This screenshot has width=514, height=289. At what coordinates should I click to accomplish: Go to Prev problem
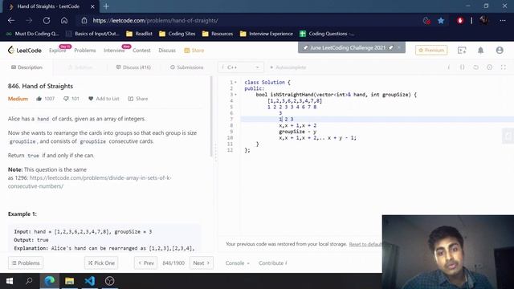(145, 263)
